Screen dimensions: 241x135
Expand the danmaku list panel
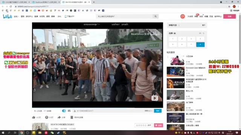tap(203, 25)
